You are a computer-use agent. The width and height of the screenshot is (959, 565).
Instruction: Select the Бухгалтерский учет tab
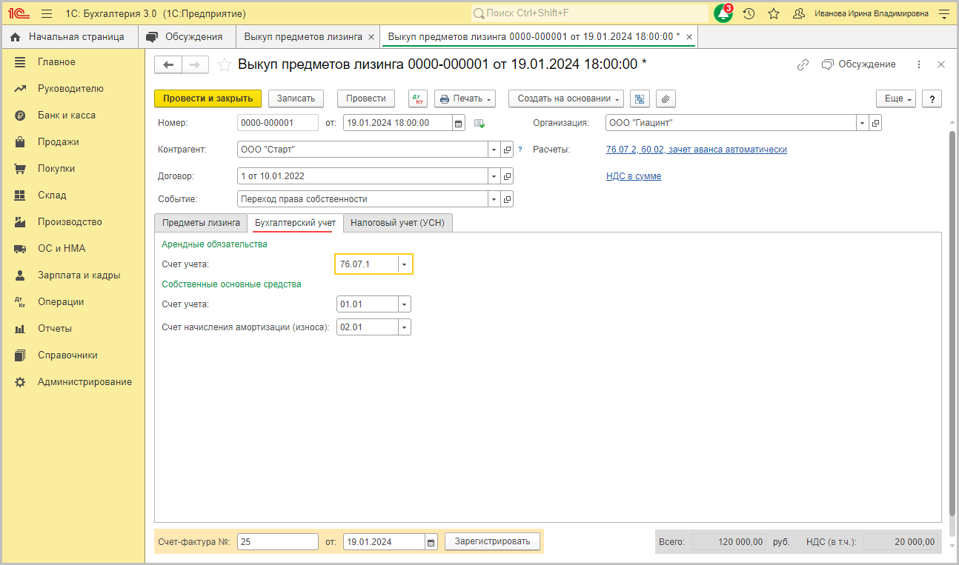295,222
